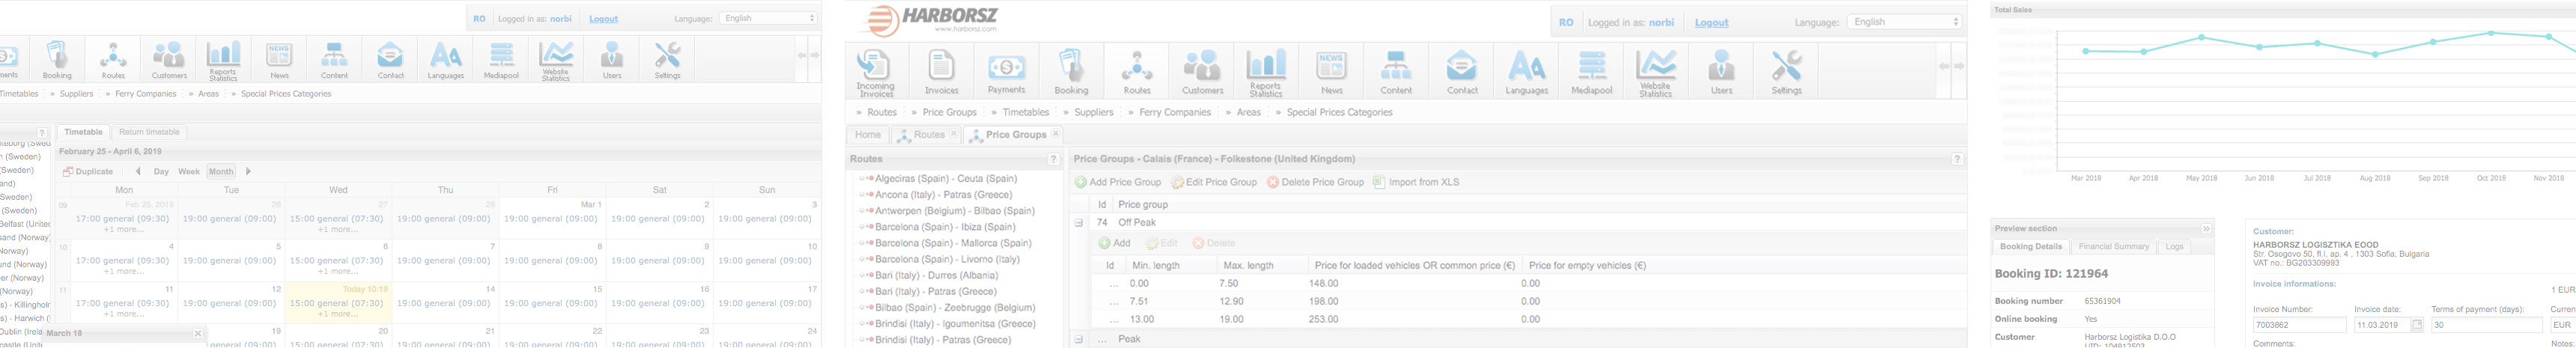Expand the Peak price group row

pos(1078,339)
